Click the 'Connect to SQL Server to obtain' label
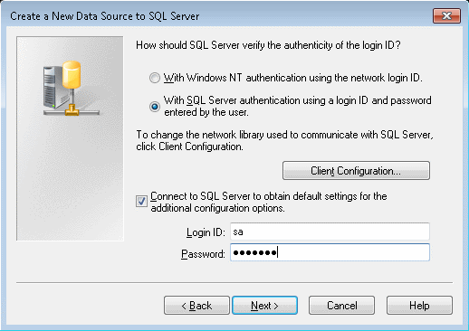Screen dimensions: 469x331 (269, 202)
